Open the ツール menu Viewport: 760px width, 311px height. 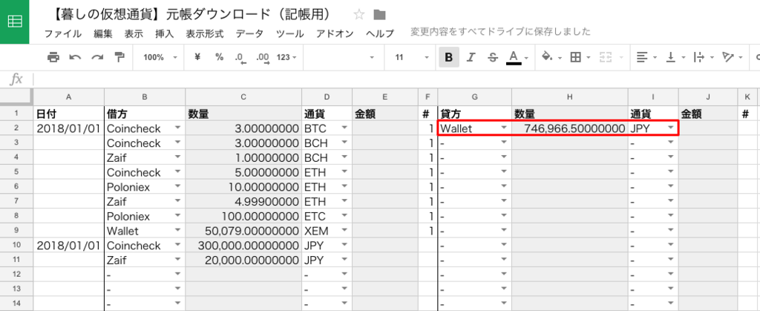pos(290,33)
